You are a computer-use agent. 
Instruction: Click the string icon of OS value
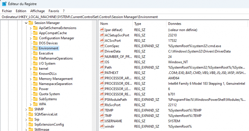tap(102, 62)
